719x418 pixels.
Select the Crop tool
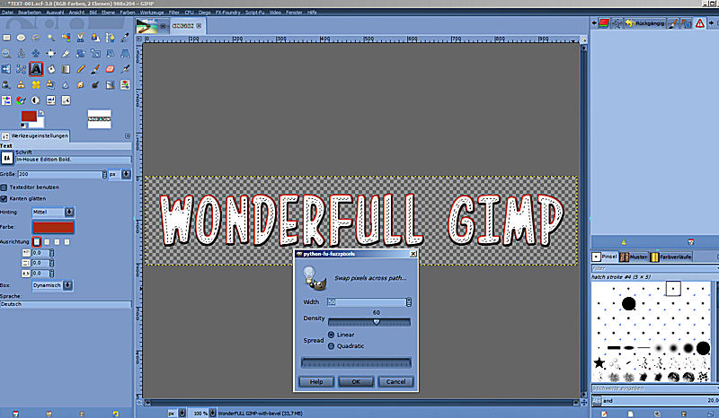66,54
